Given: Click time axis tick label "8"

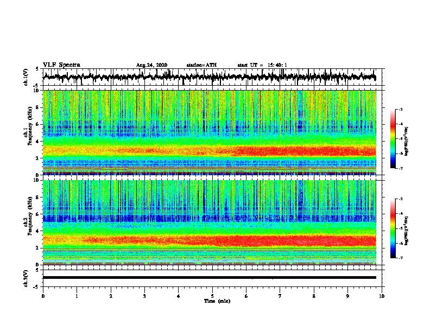Looking at the screenshot, I should [x=314, y=296].
